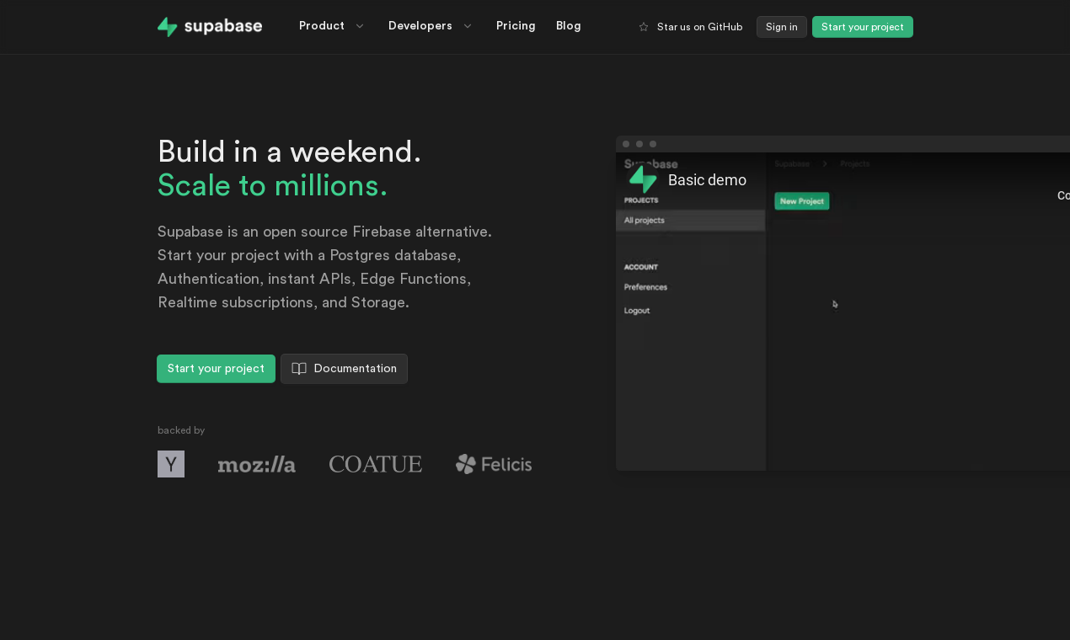Click 'Start your project' in the navbar

coord(862,26)
